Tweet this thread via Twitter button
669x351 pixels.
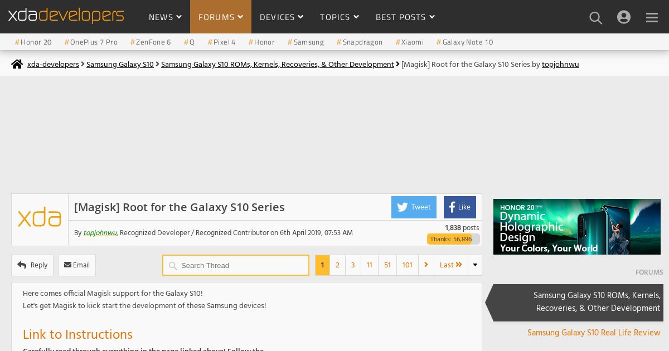(x=414, y=207)
